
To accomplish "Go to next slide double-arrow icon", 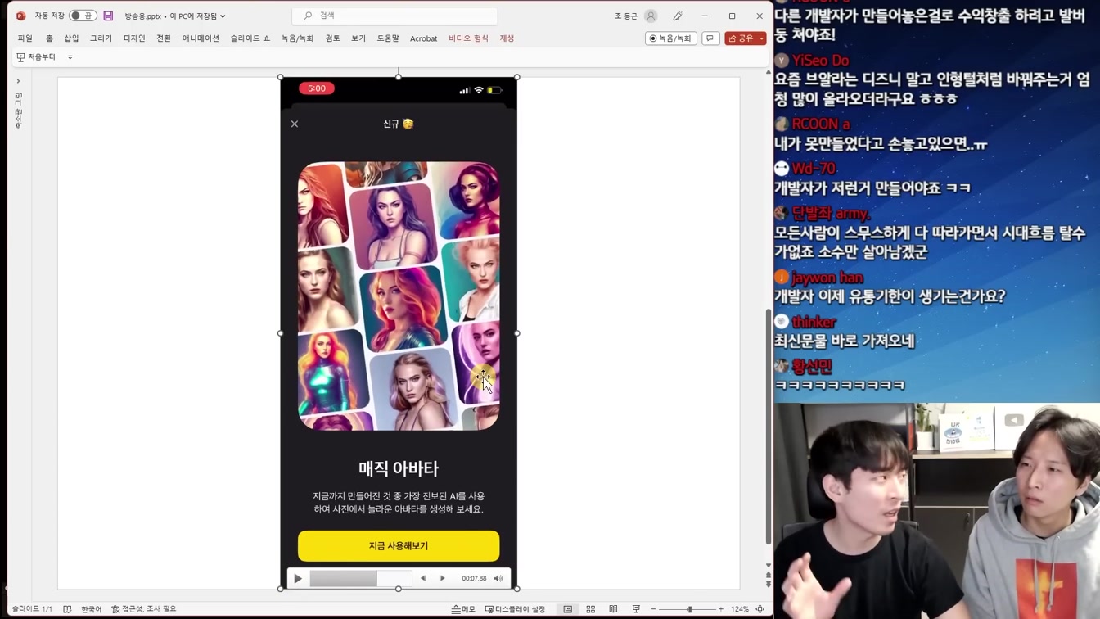I will pos(768,584).
